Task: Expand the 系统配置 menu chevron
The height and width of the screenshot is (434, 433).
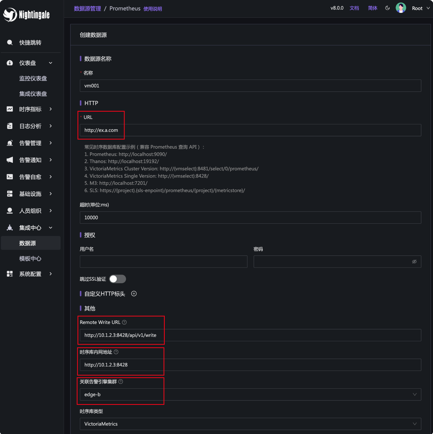Action: 51,274
